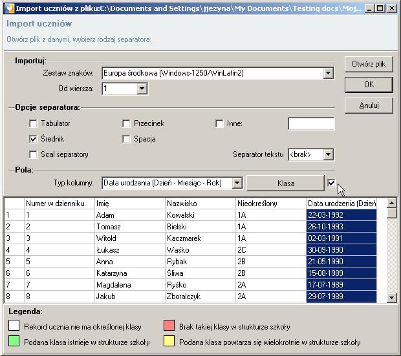Select the Nieokreślony column header
The image size is (401, 356).
click(x=271, y=204)
